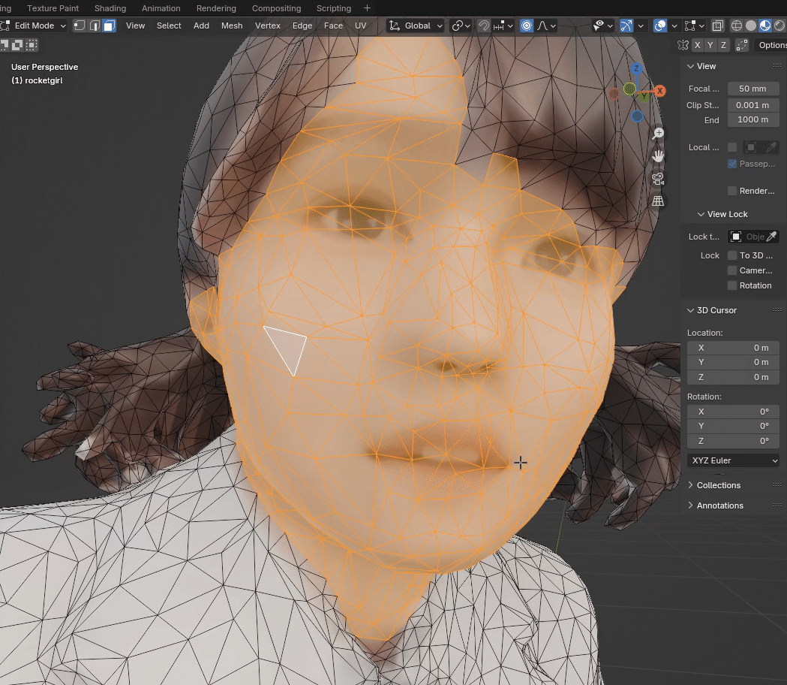Viewport: 787px width, 685px height.
Task: Enable the snapping magnet icon
Action: [484, 25]
